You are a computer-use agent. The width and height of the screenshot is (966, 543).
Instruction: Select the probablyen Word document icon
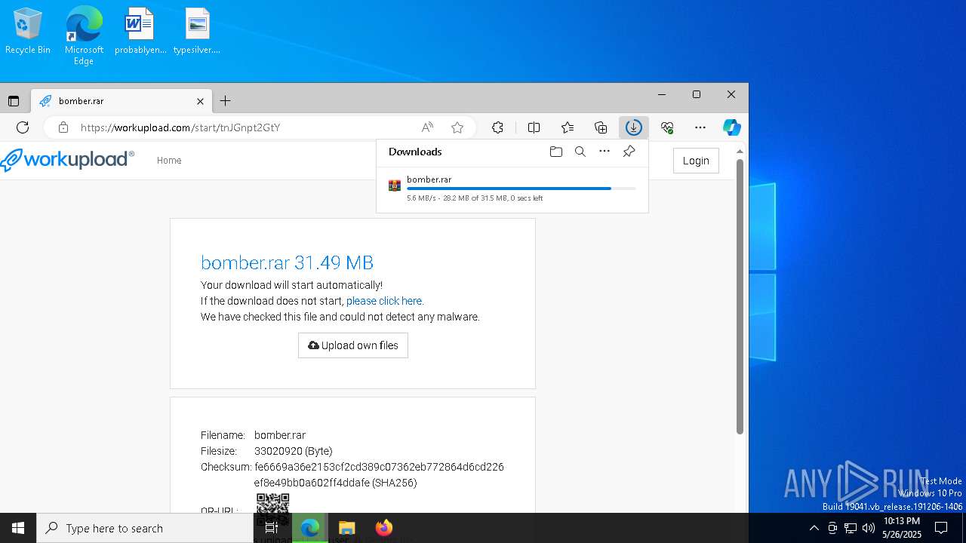[x=140, y=32]
